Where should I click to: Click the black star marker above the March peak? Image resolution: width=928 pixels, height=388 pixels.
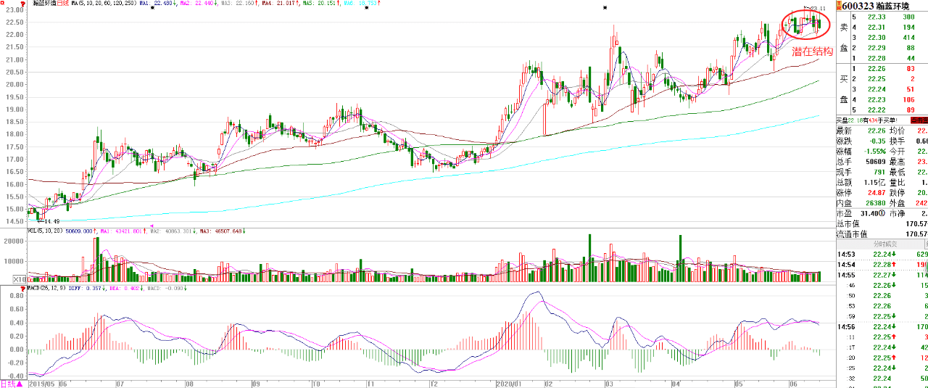click(605, 7)
